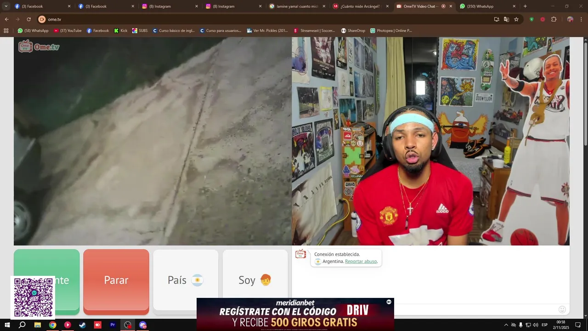The width and height of the screenshot is (588, 331).
Task: Open the tab search dropdown arrow
Action: pos(6,6)
